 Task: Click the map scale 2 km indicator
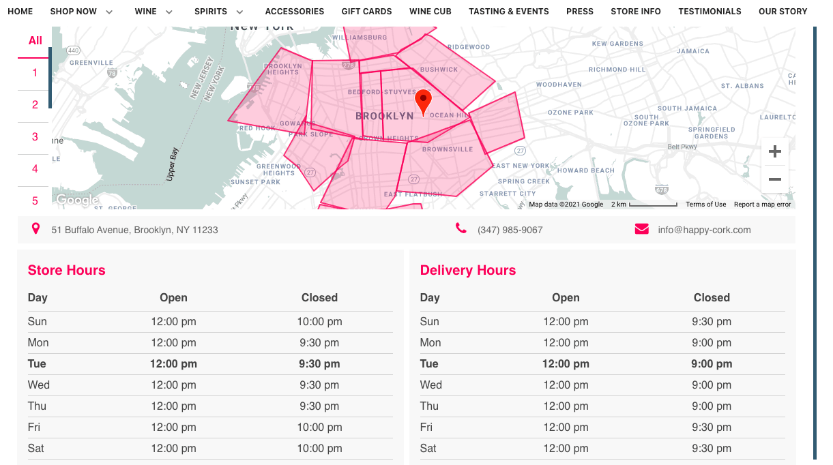[644, 205]
